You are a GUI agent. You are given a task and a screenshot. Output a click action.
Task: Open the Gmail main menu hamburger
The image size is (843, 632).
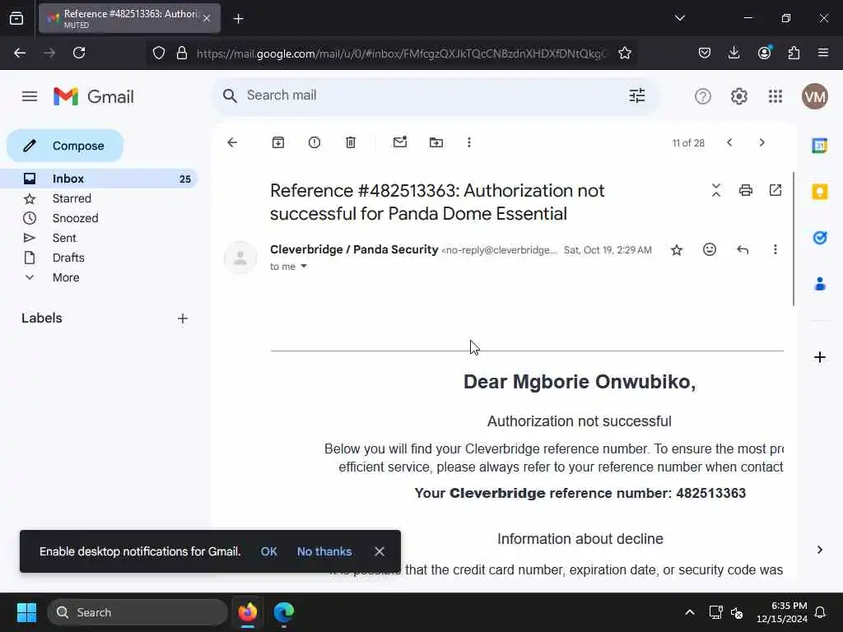click(x=30, y=96)
